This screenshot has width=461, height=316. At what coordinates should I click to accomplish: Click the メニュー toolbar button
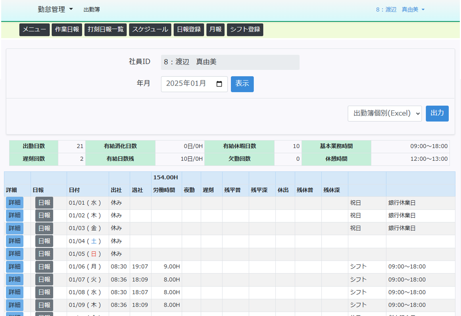(35, 30)
